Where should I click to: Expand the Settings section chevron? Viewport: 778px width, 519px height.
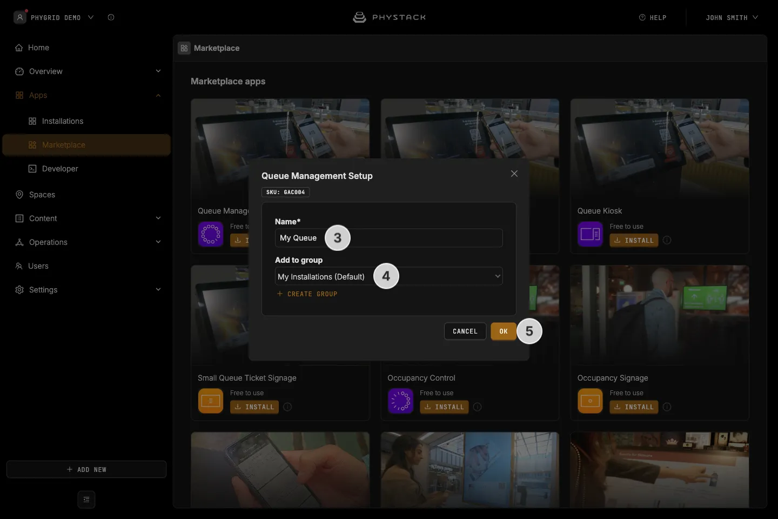click(x=158, y=290)
